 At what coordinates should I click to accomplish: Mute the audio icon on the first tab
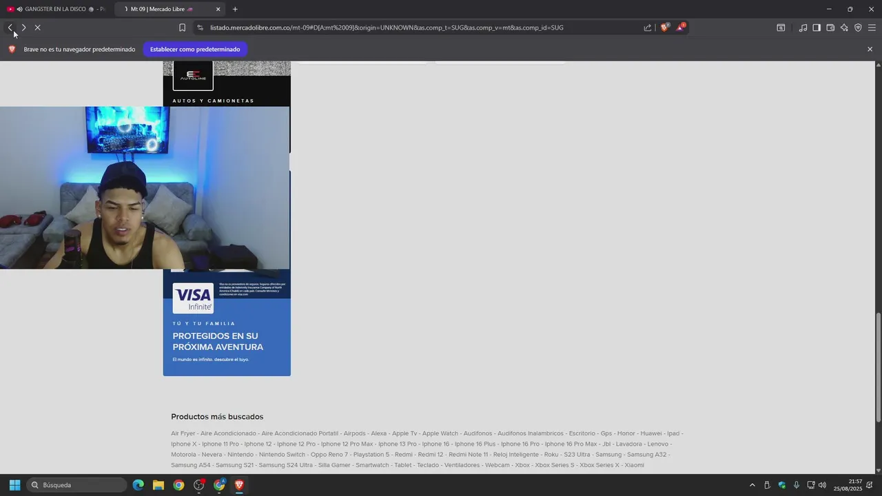(x=19, y=9)
